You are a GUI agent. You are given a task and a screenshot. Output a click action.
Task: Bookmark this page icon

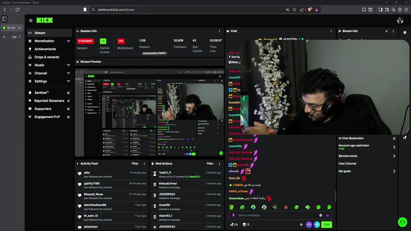[x=85, y=10]
